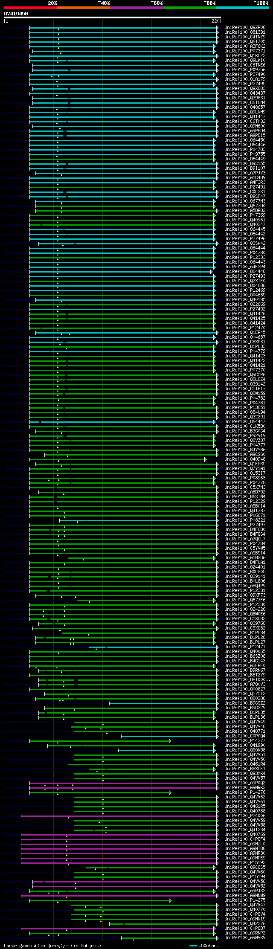Select hit label UniRef100_Q50K58
The image size is (273, 949).
click(x=245, y=750)
